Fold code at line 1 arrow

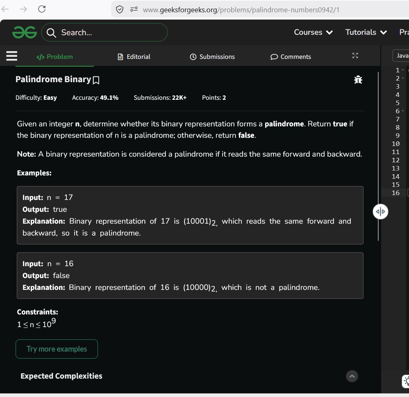(403, 70)
